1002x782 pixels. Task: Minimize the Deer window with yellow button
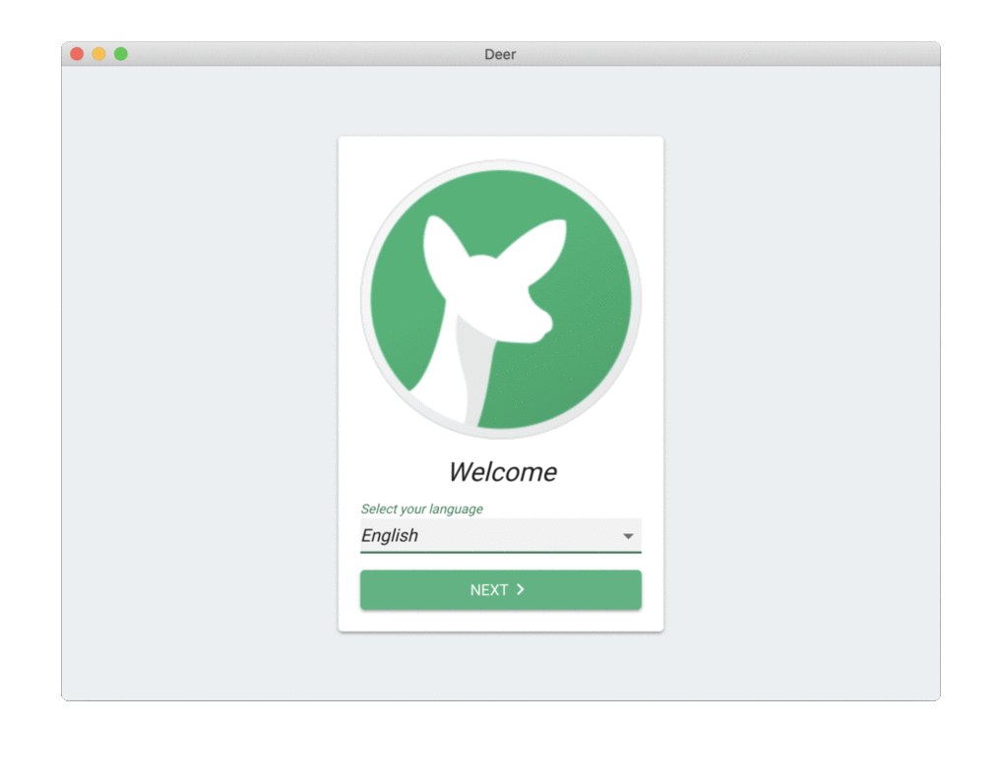(x=99, y=54)
